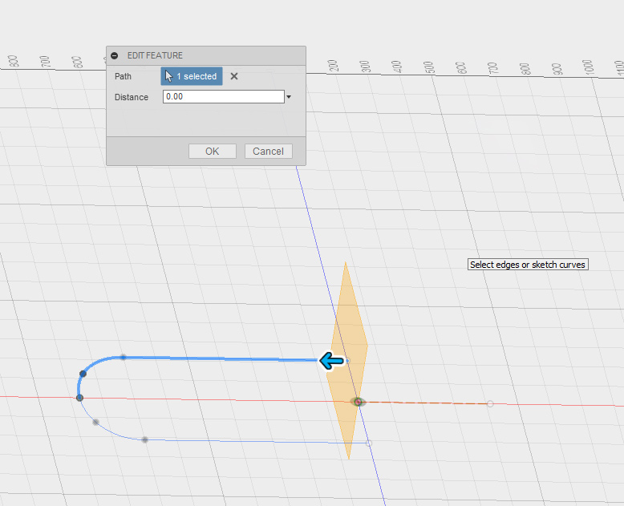Click the EDIT FEATURE title bar text
The image size is (624, 506).
coord(155,55)
